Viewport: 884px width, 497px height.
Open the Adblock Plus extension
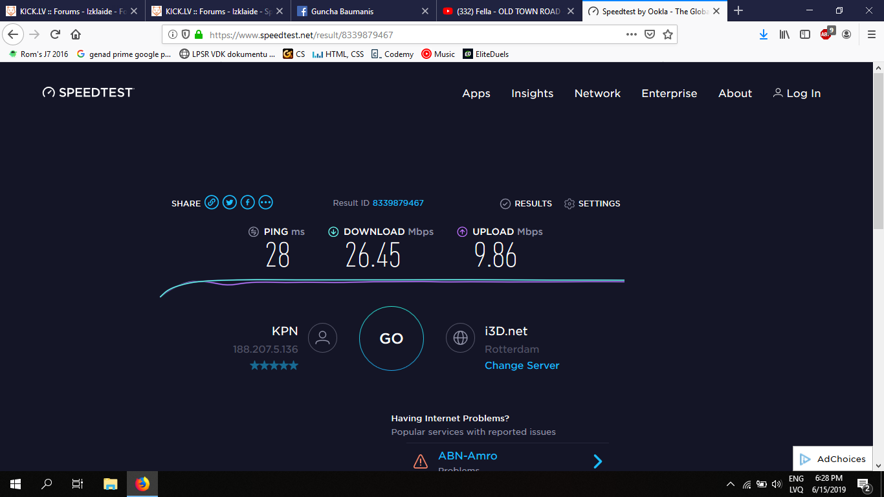coord(827,34)
